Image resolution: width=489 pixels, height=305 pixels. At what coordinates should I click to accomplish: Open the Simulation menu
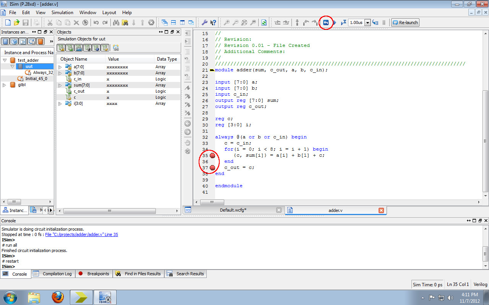[x=62, y=12]
